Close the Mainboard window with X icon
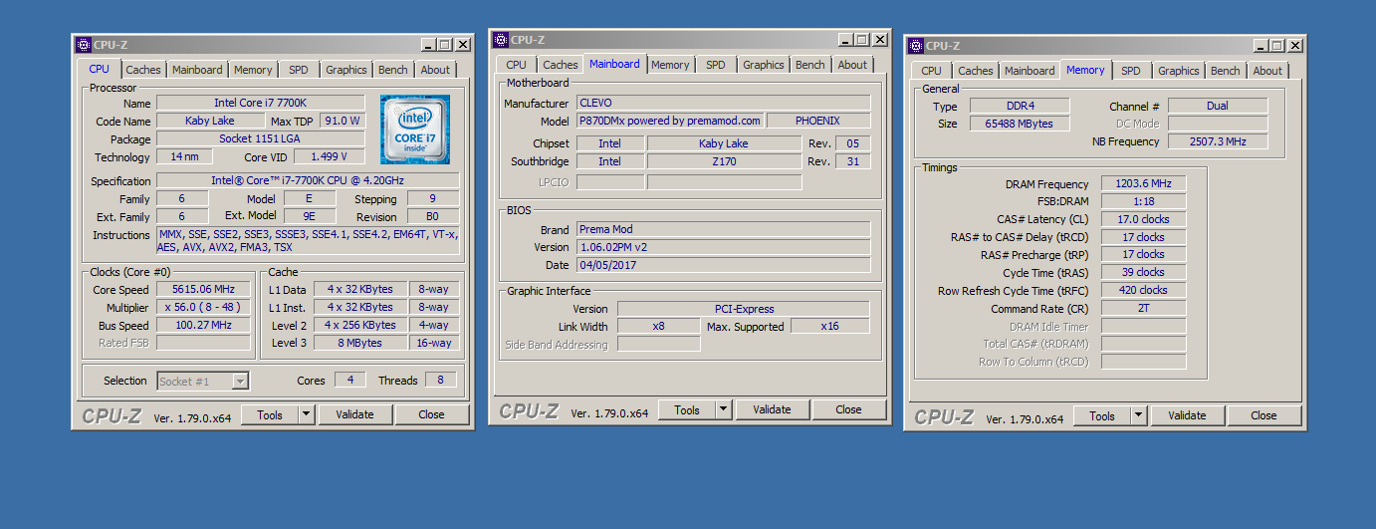 (x=880, y=40)
